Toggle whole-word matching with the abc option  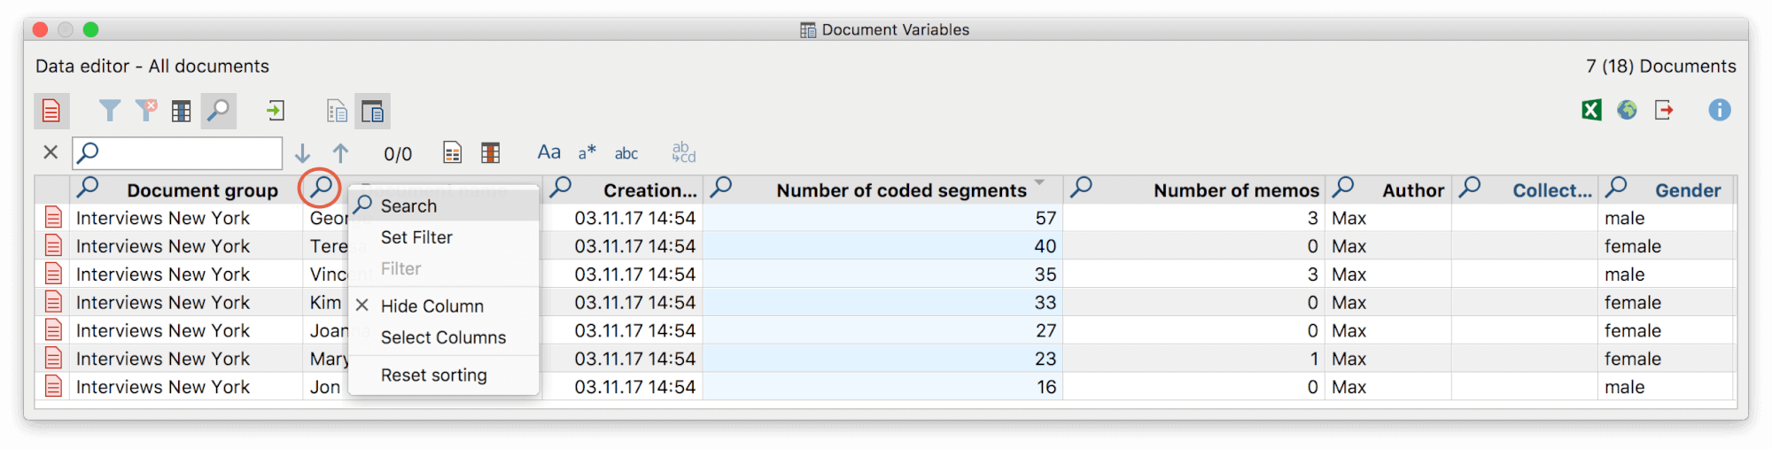point(626,153)
